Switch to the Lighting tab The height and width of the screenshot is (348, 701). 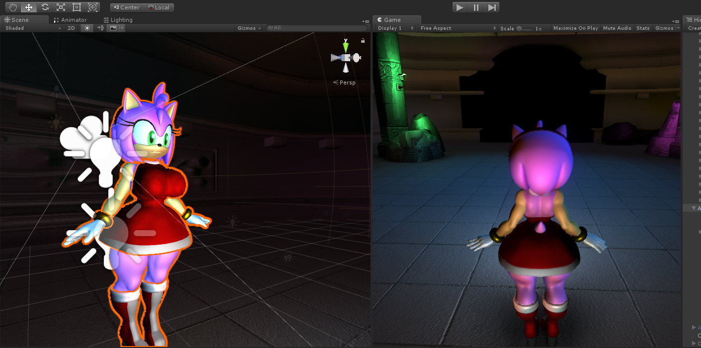pyautogui.click(x=118, y=20)
